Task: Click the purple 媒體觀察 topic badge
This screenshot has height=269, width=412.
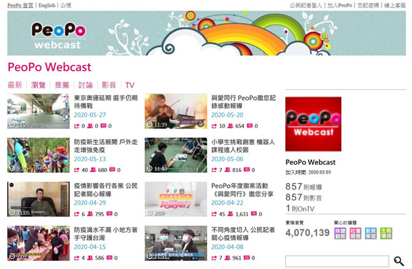Action: (x=340, y=233)
